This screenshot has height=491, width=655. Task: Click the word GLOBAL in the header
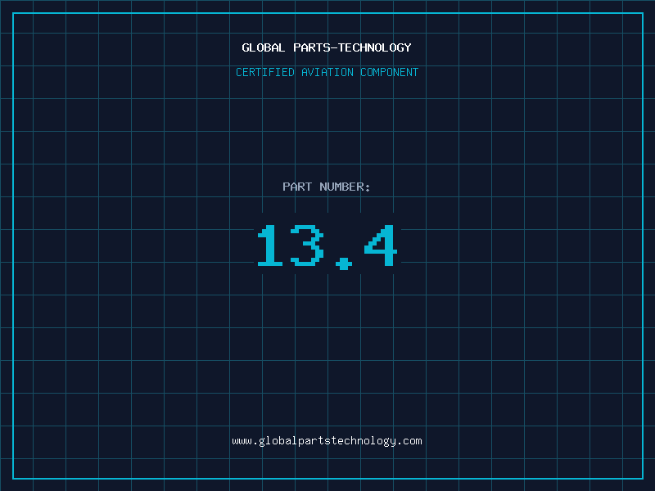click(264, 48)
